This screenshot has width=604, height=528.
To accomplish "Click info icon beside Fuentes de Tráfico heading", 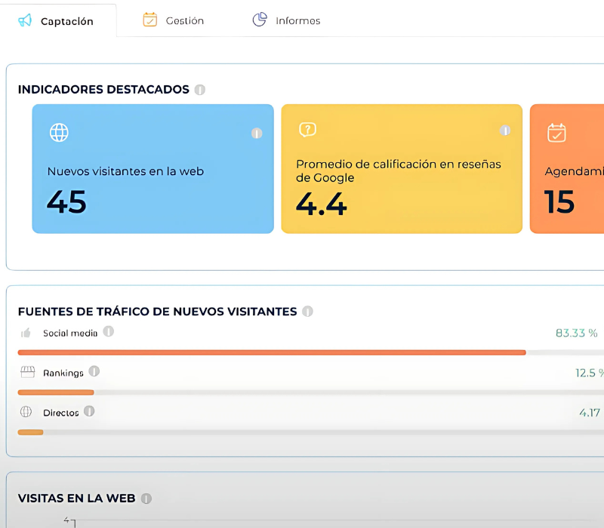I will pyautogui.click(x=307, y=312).
